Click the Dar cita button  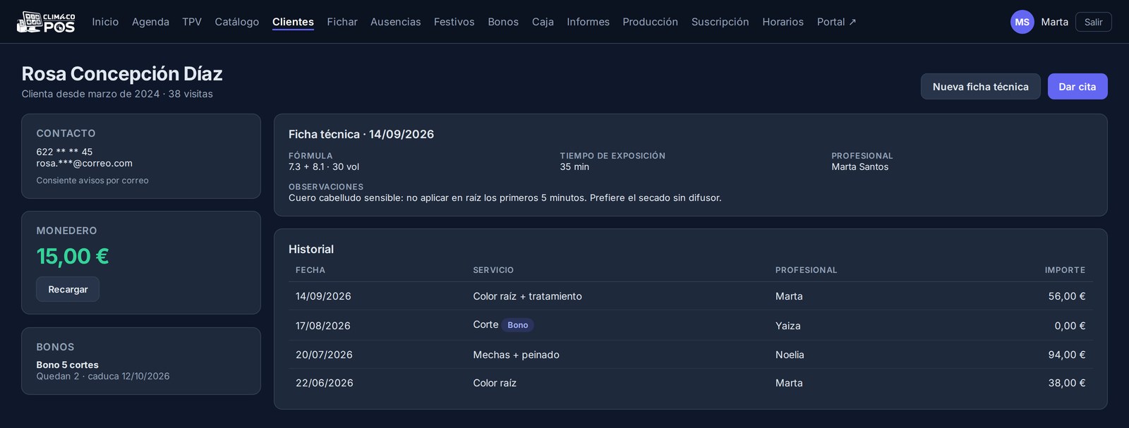coord(1077,87)
